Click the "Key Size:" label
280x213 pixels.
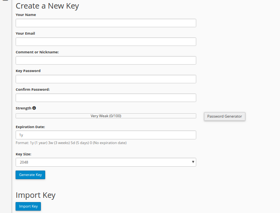tap(23, 154)
